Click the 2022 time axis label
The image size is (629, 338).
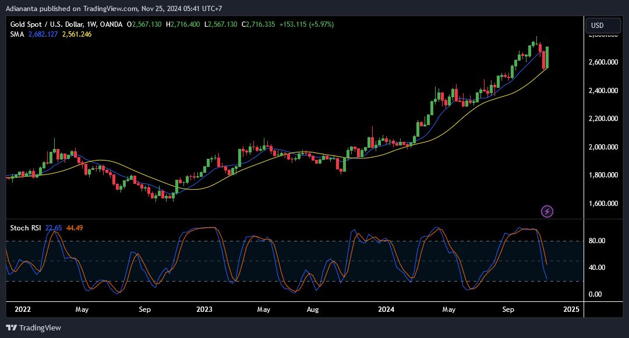coord(23,309)
